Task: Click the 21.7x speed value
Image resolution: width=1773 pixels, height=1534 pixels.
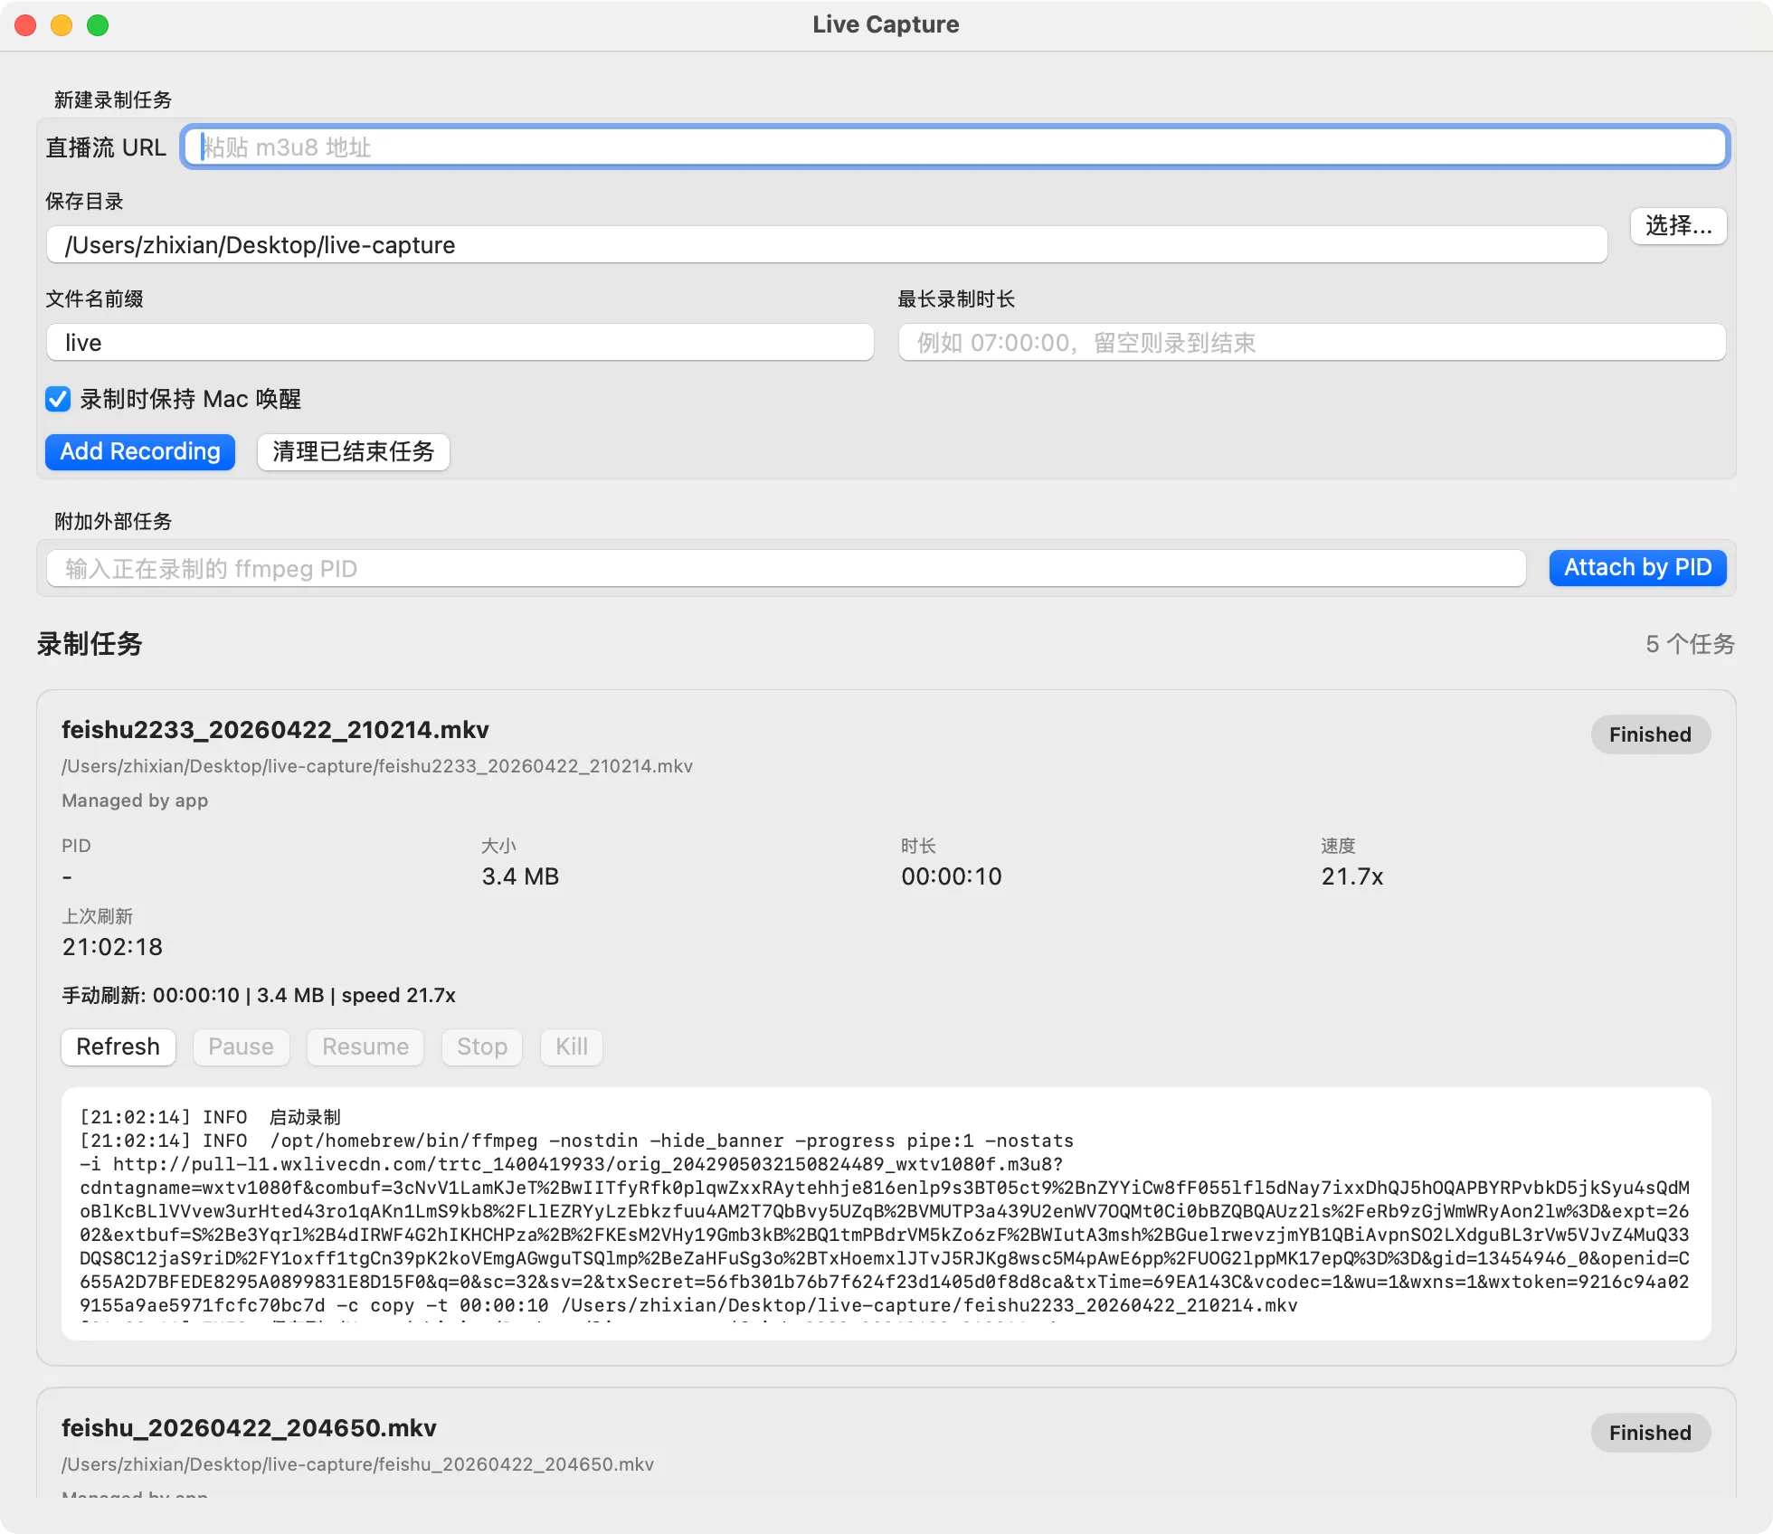Action: point(1352,876)
